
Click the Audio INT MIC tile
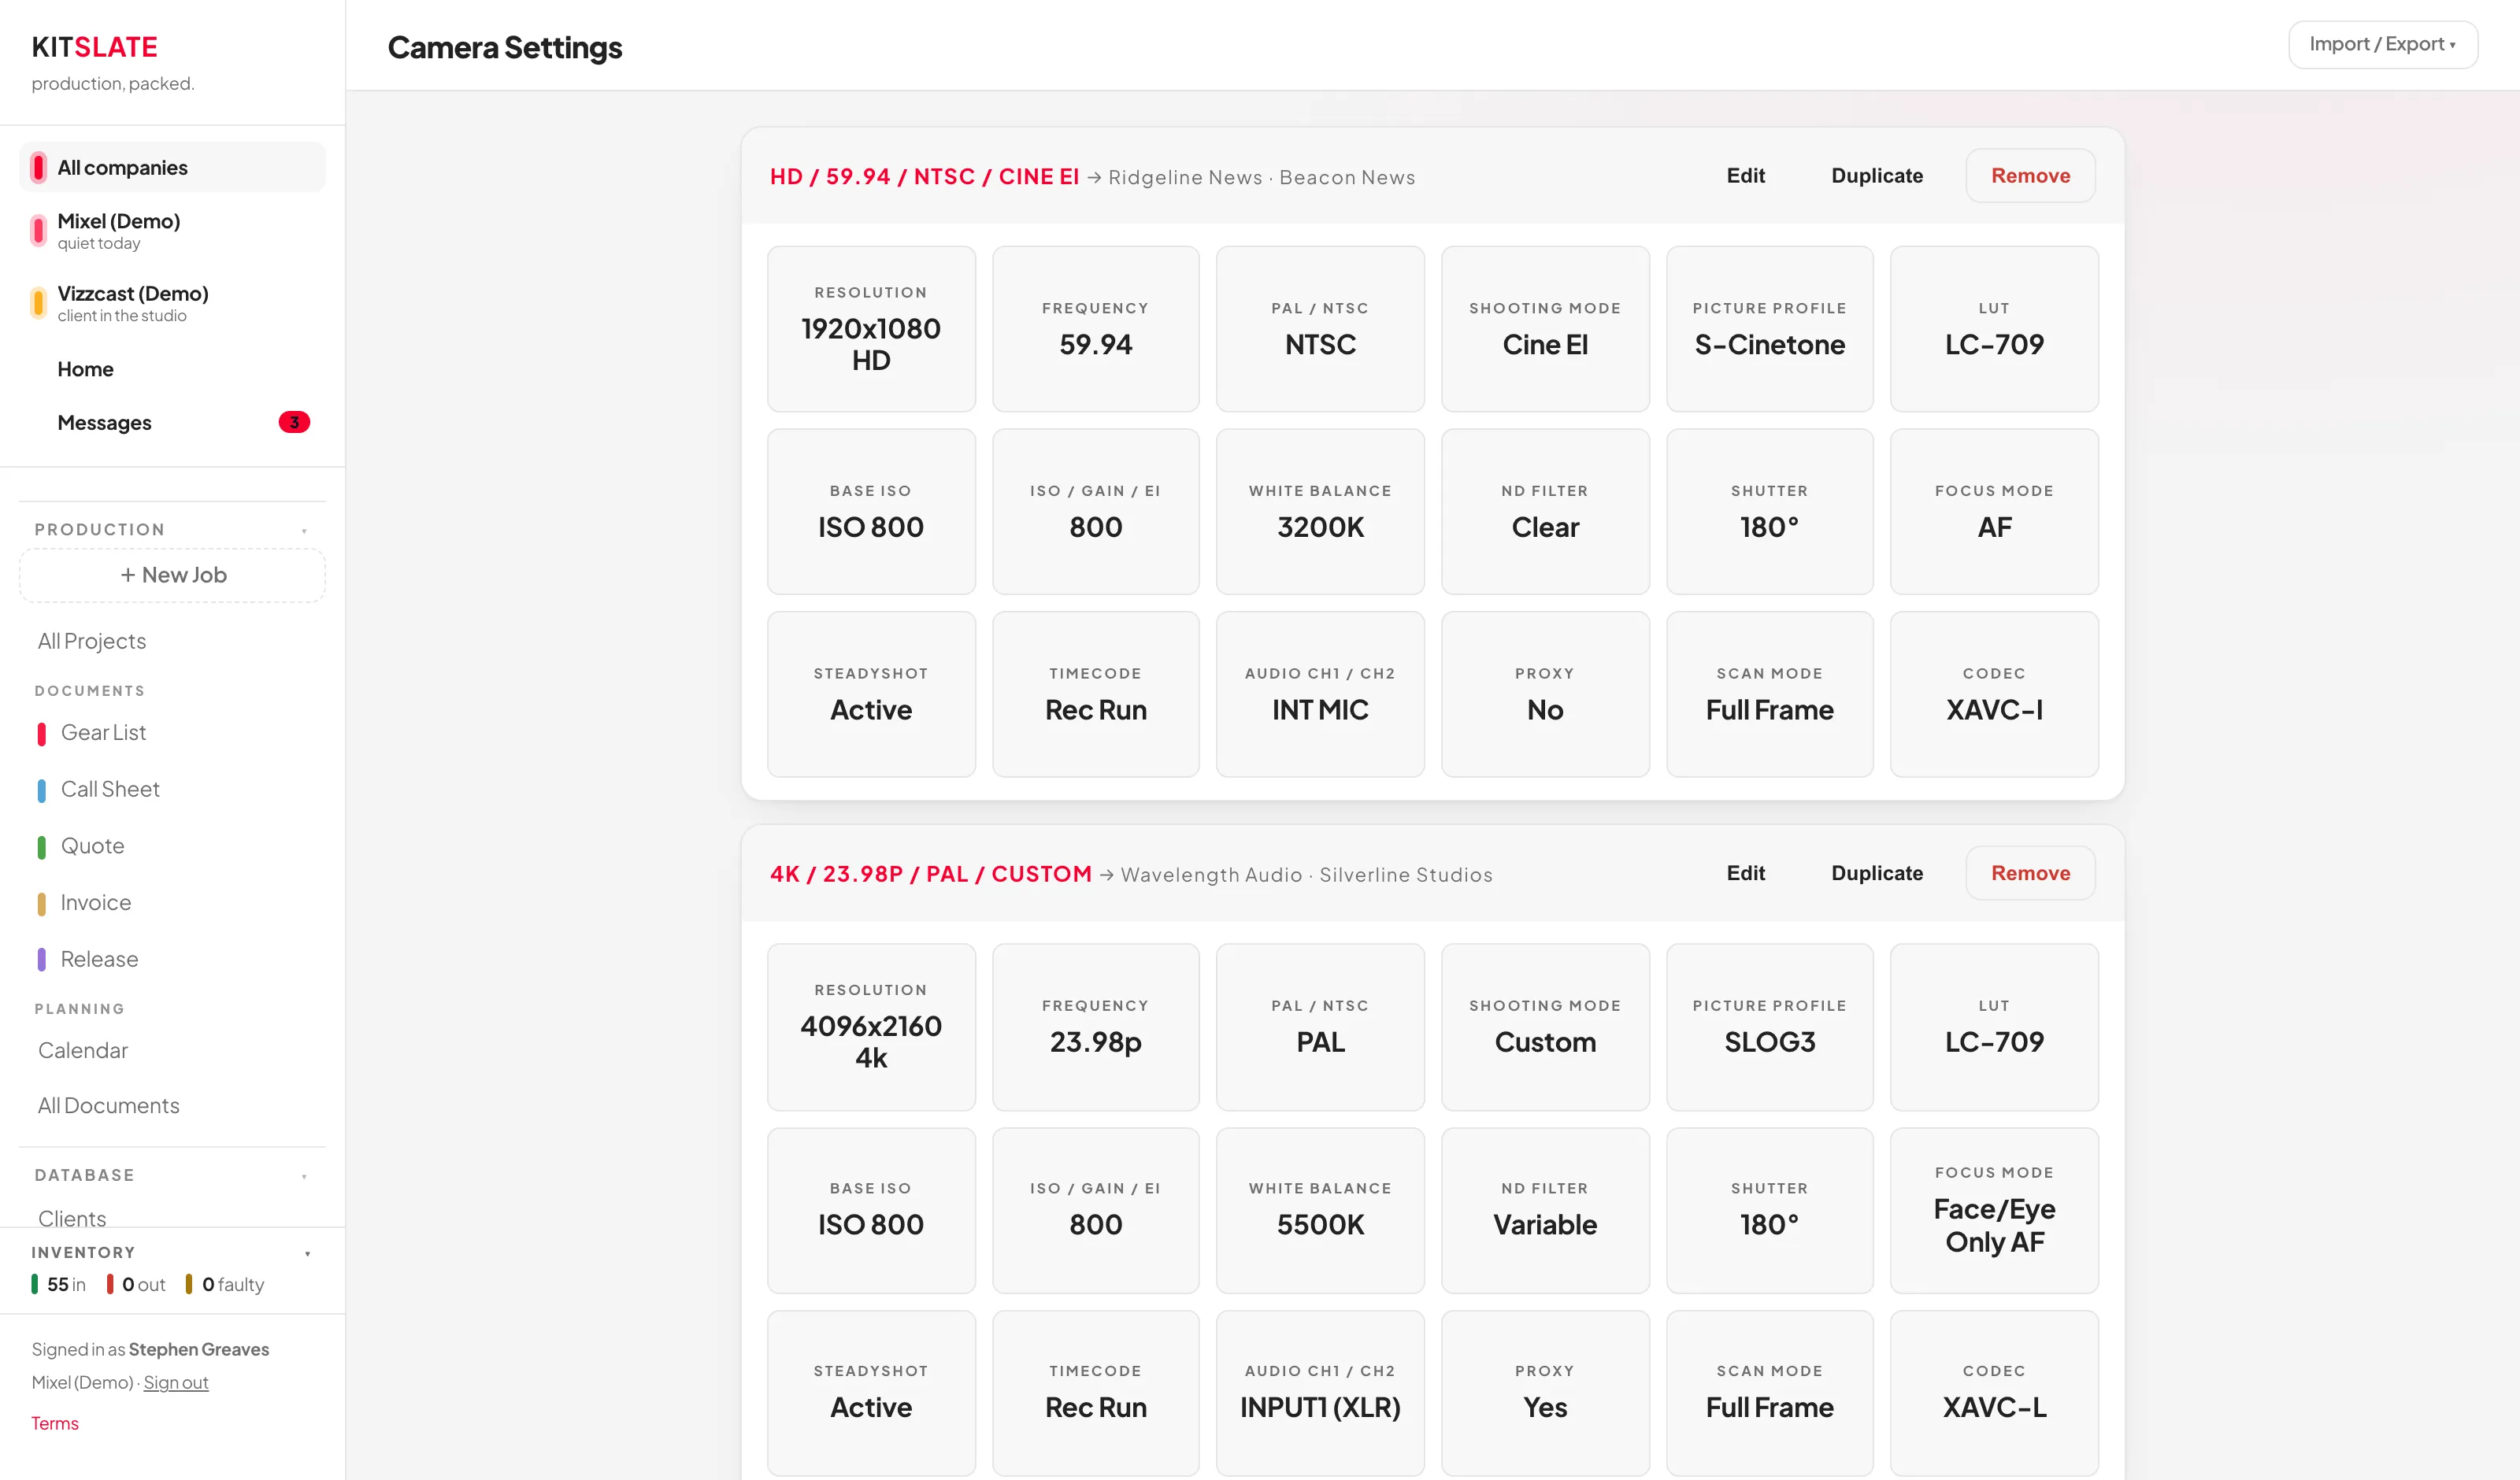pyautogui.click(x=1320, y=694)
